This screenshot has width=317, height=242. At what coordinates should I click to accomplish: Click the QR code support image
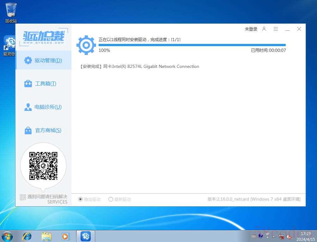(43, 166)
